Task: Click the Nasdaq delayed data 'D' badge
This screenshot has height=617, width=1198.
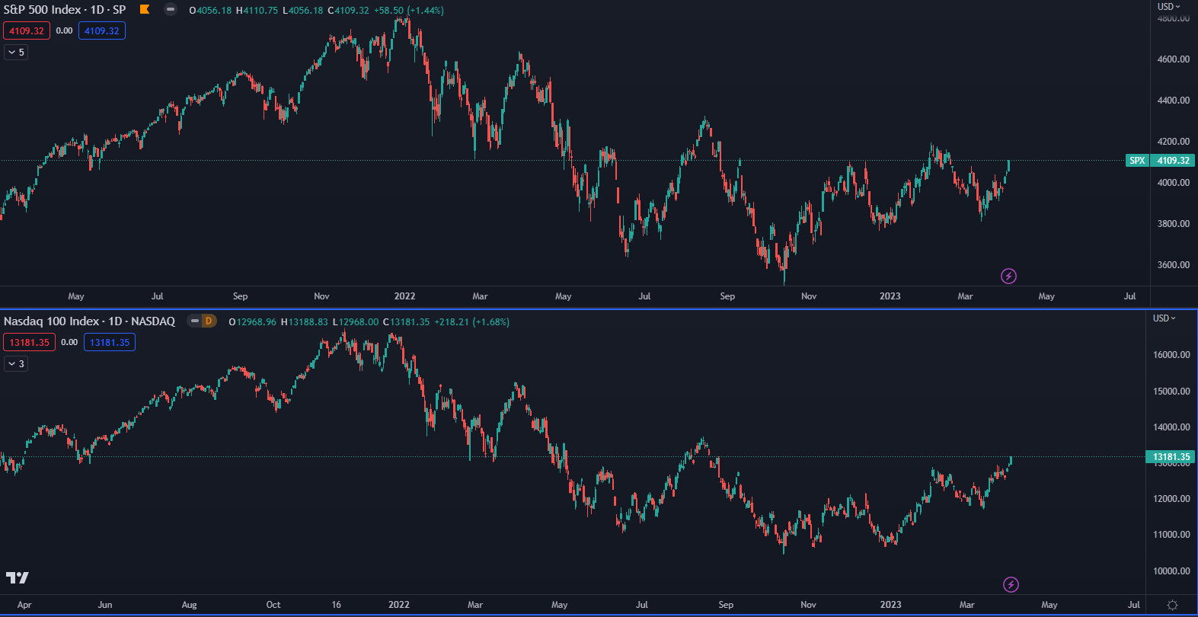Action: [x=207, y=321]
